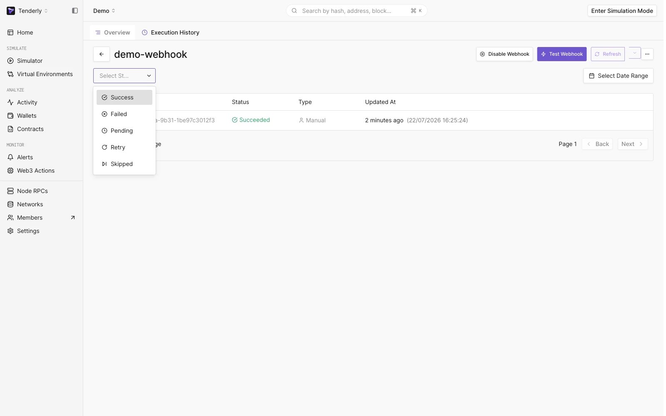Screen dimensions: 666x416
Task: Switch to the Execution History tab
Action: coord(170,32)
